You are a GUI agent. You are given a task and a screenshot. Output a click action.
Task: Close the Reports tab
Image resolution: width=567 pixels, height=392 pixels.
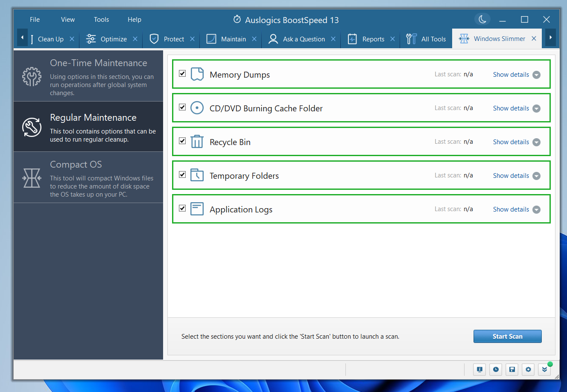(392, 39)
